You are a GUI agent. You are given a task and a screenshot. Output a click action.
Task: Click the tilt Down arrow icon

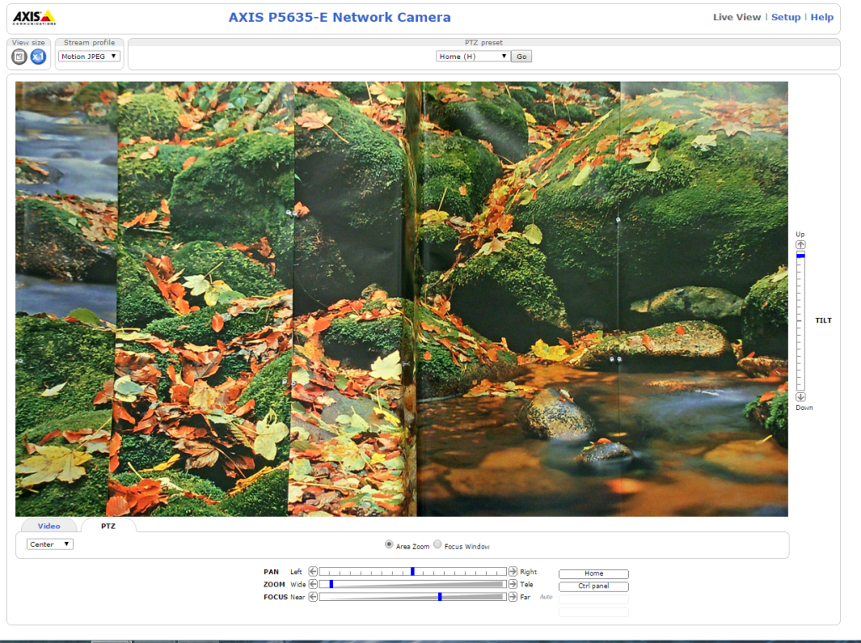click(x=800, y=396)
